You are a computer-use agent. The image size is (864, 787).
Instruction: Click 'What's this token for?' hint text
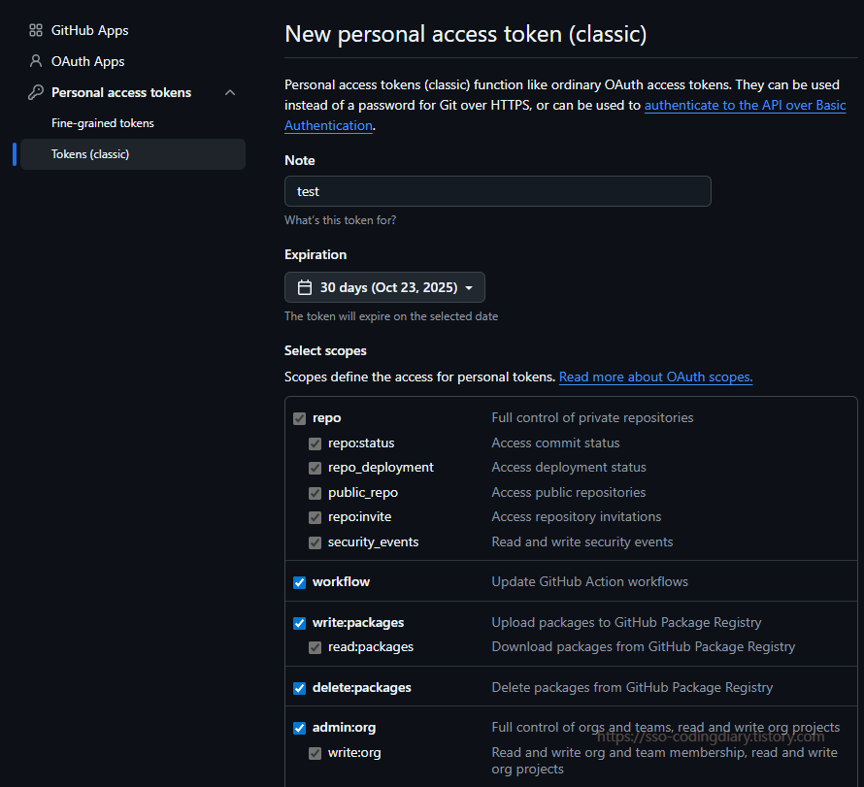(340, 220)
